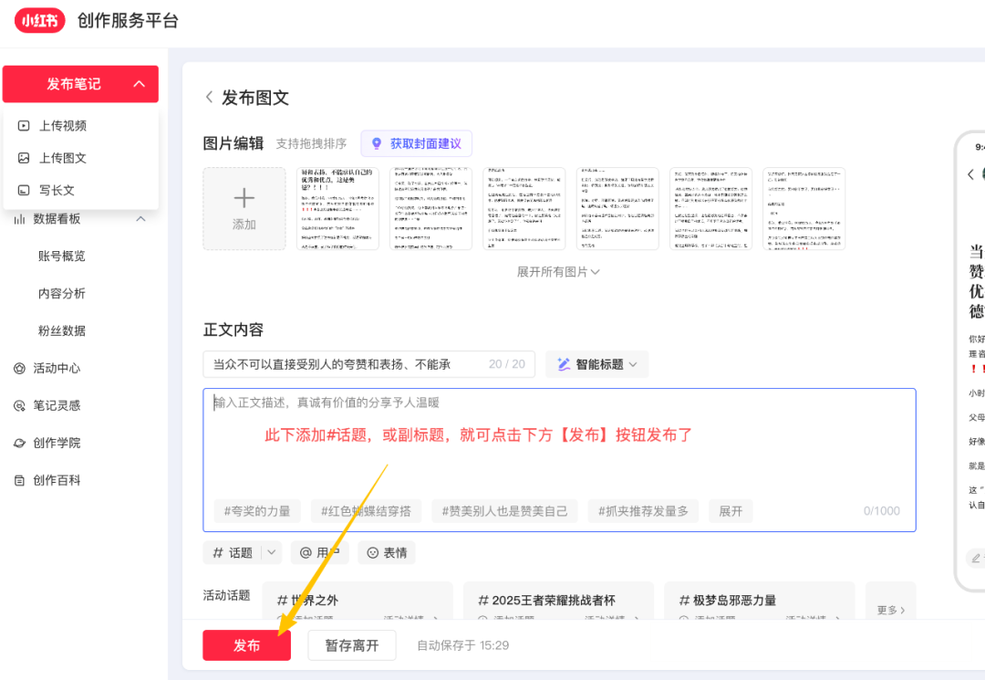Open 账号概览 page
Screen dimensions: 985x680
[62, 256]
